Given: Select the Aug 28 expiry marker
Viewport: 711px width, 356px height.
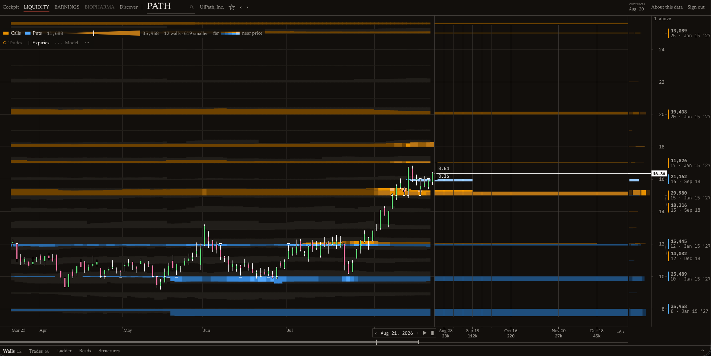Looking at the screenshot, I should [x=446, y=333].
